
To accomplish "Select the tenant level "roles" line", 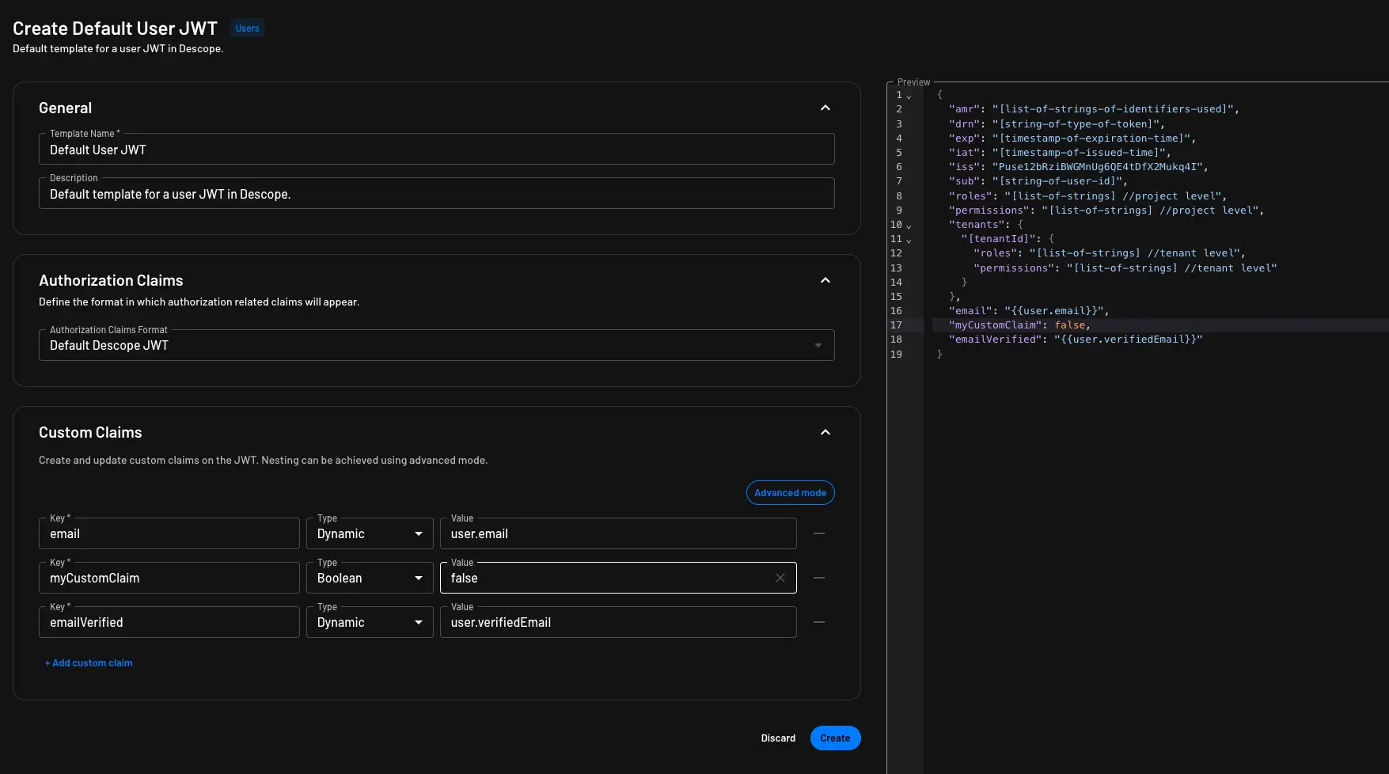I will point(1110,253).
